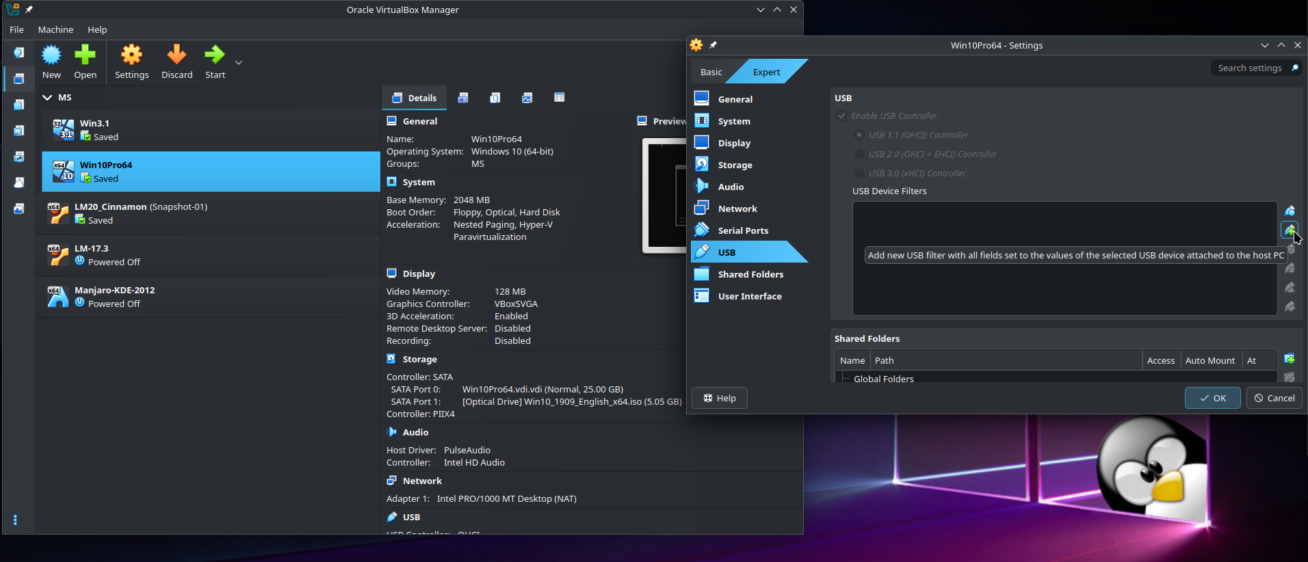Open the Machine menu
This screenshot has height=562, width=1308.
(55, 30)
